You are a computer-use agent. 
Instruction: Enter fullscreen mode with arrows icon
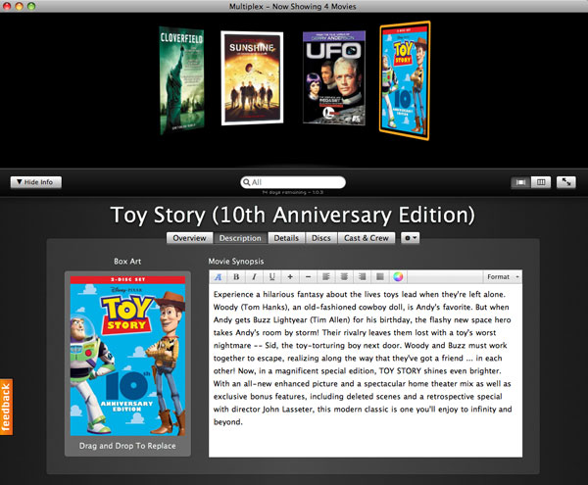pyautogui.click(x=565, y=182)
